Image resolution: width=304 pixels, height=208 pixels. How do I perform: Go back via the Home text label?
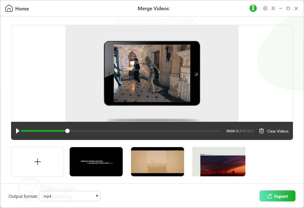pyautogui.click(x=22, y=9)
